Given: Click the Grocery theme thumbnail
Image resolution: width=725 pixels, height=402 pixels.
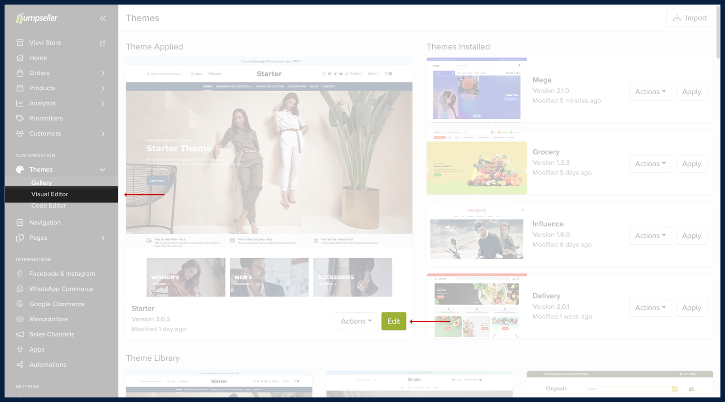Looking at the screenshot, I should 477,162.
